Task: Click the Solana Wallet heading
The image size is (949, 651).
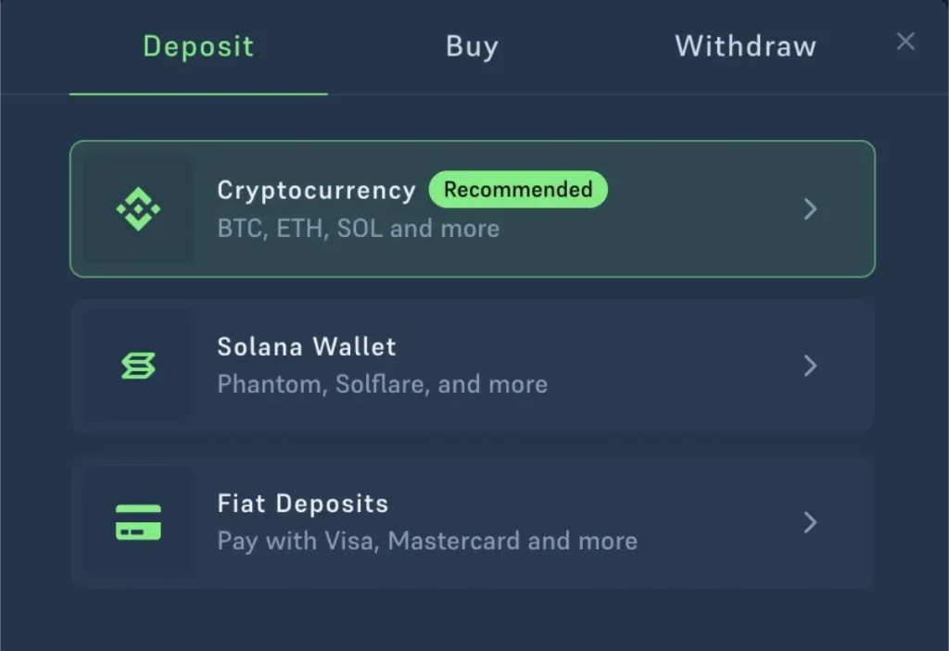Action: [x=307, y=346]
